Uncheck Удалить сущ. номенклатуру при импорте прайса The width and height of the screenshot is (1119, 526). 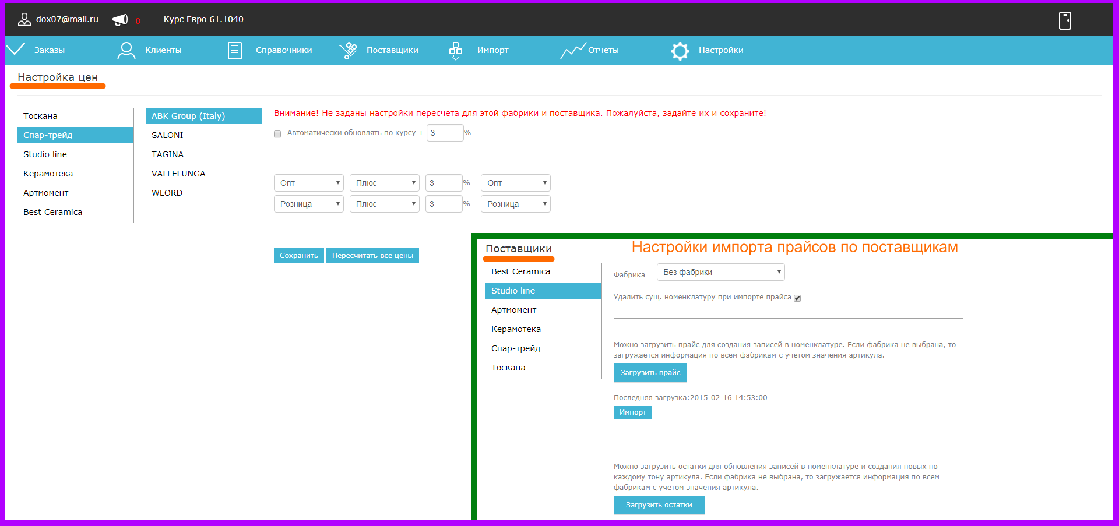click(797, 298)
